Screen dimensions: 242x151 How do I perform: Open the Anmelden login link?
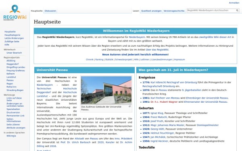click(234, 3)
